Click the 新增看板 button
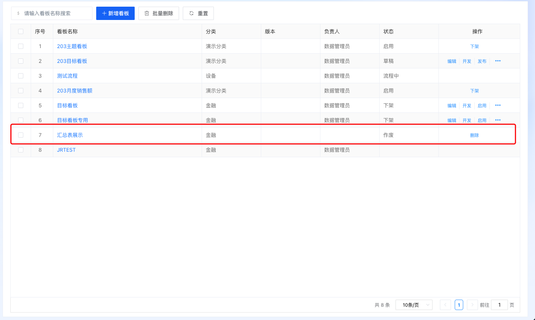This screenshot has width=535, height=320. click(x=115, y=13)
